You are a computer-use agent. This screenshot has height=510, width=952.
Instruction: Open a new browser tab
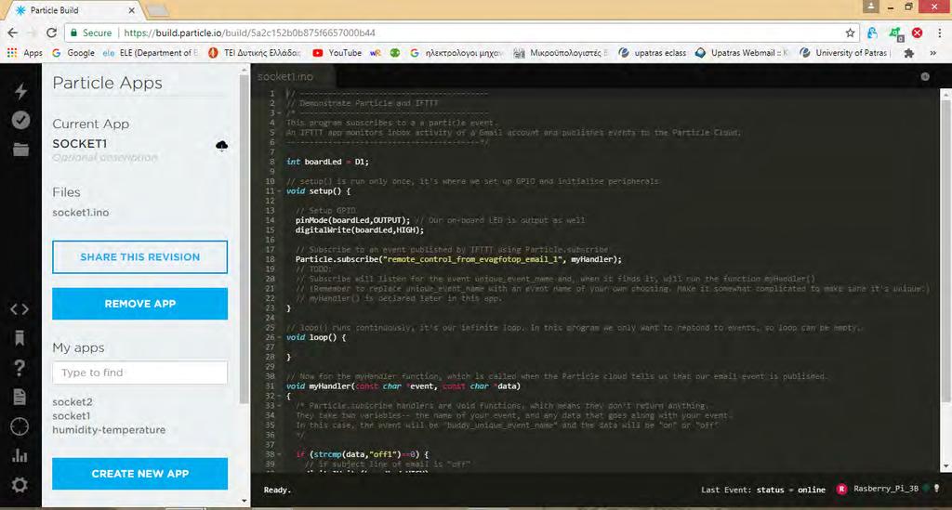[x=157, y=10]
